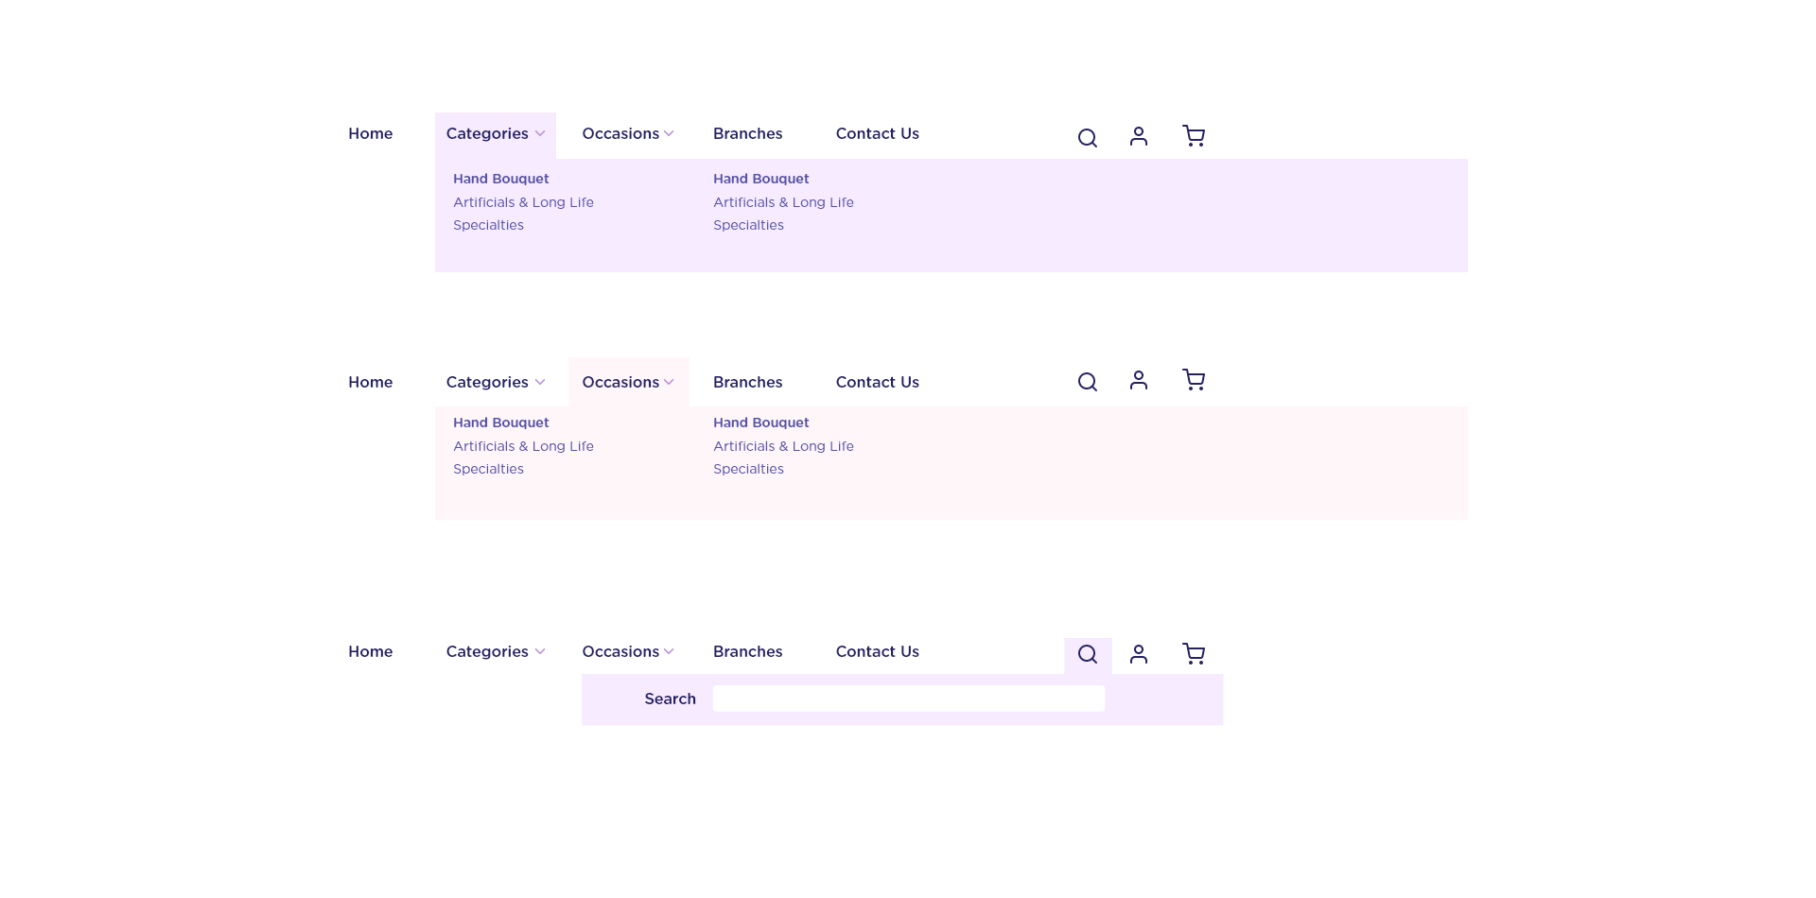This screenshot has height=898, width=1816.
Task: Open first-column Hand Bouquet link in purple Categories panel
Action: point(500,179)
